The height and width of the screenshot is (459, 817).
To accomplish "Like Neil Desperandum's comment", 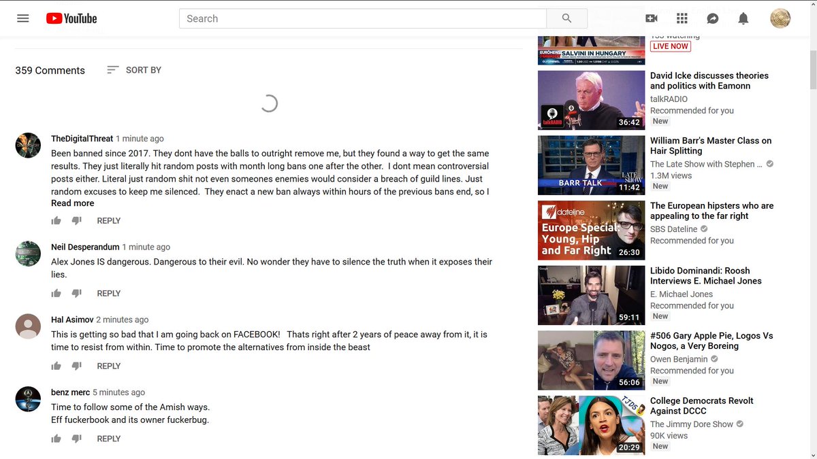I will tap(57, 293).
